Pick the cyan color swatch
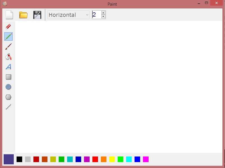 pyautogui.click(x=129, y=159)
